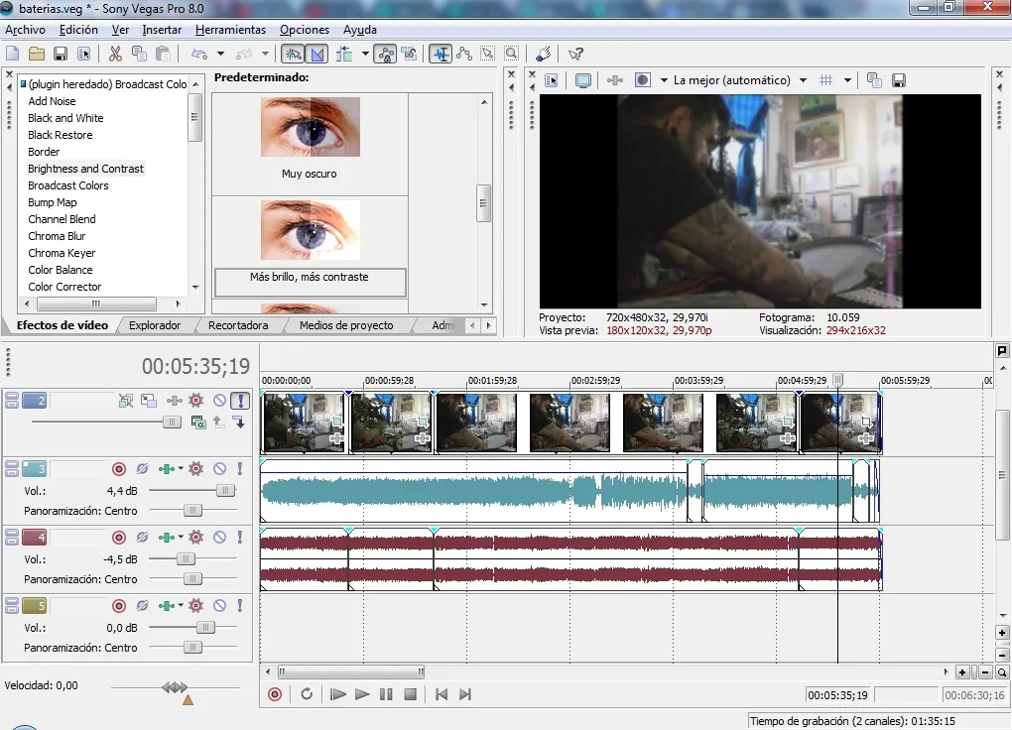Click the Save snapshot icon in preview

click(x=899, y=80)
